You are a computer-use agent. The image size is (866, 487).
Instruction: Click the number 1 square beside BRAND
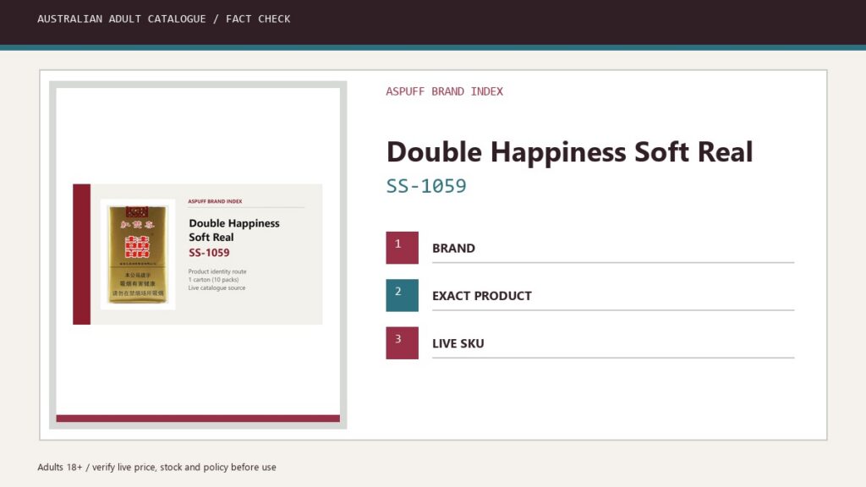click(402, 248)
